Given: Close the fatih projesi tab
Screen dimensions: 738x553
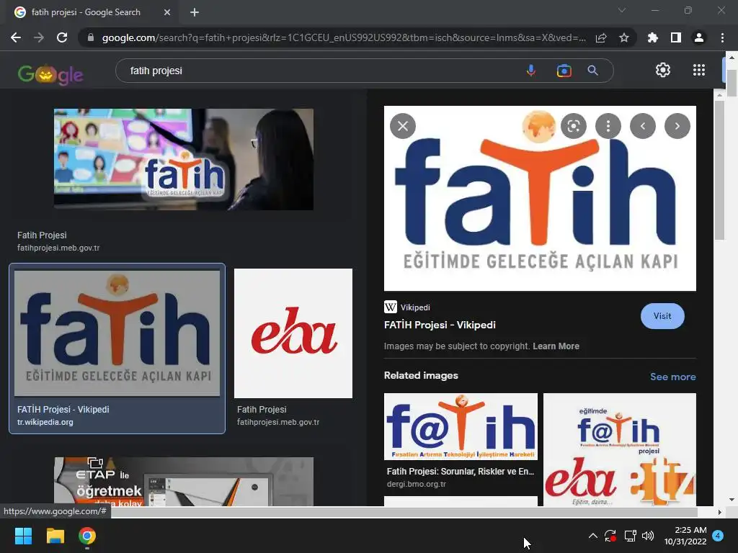Looking at the screenshot, I should pos(167,12).
